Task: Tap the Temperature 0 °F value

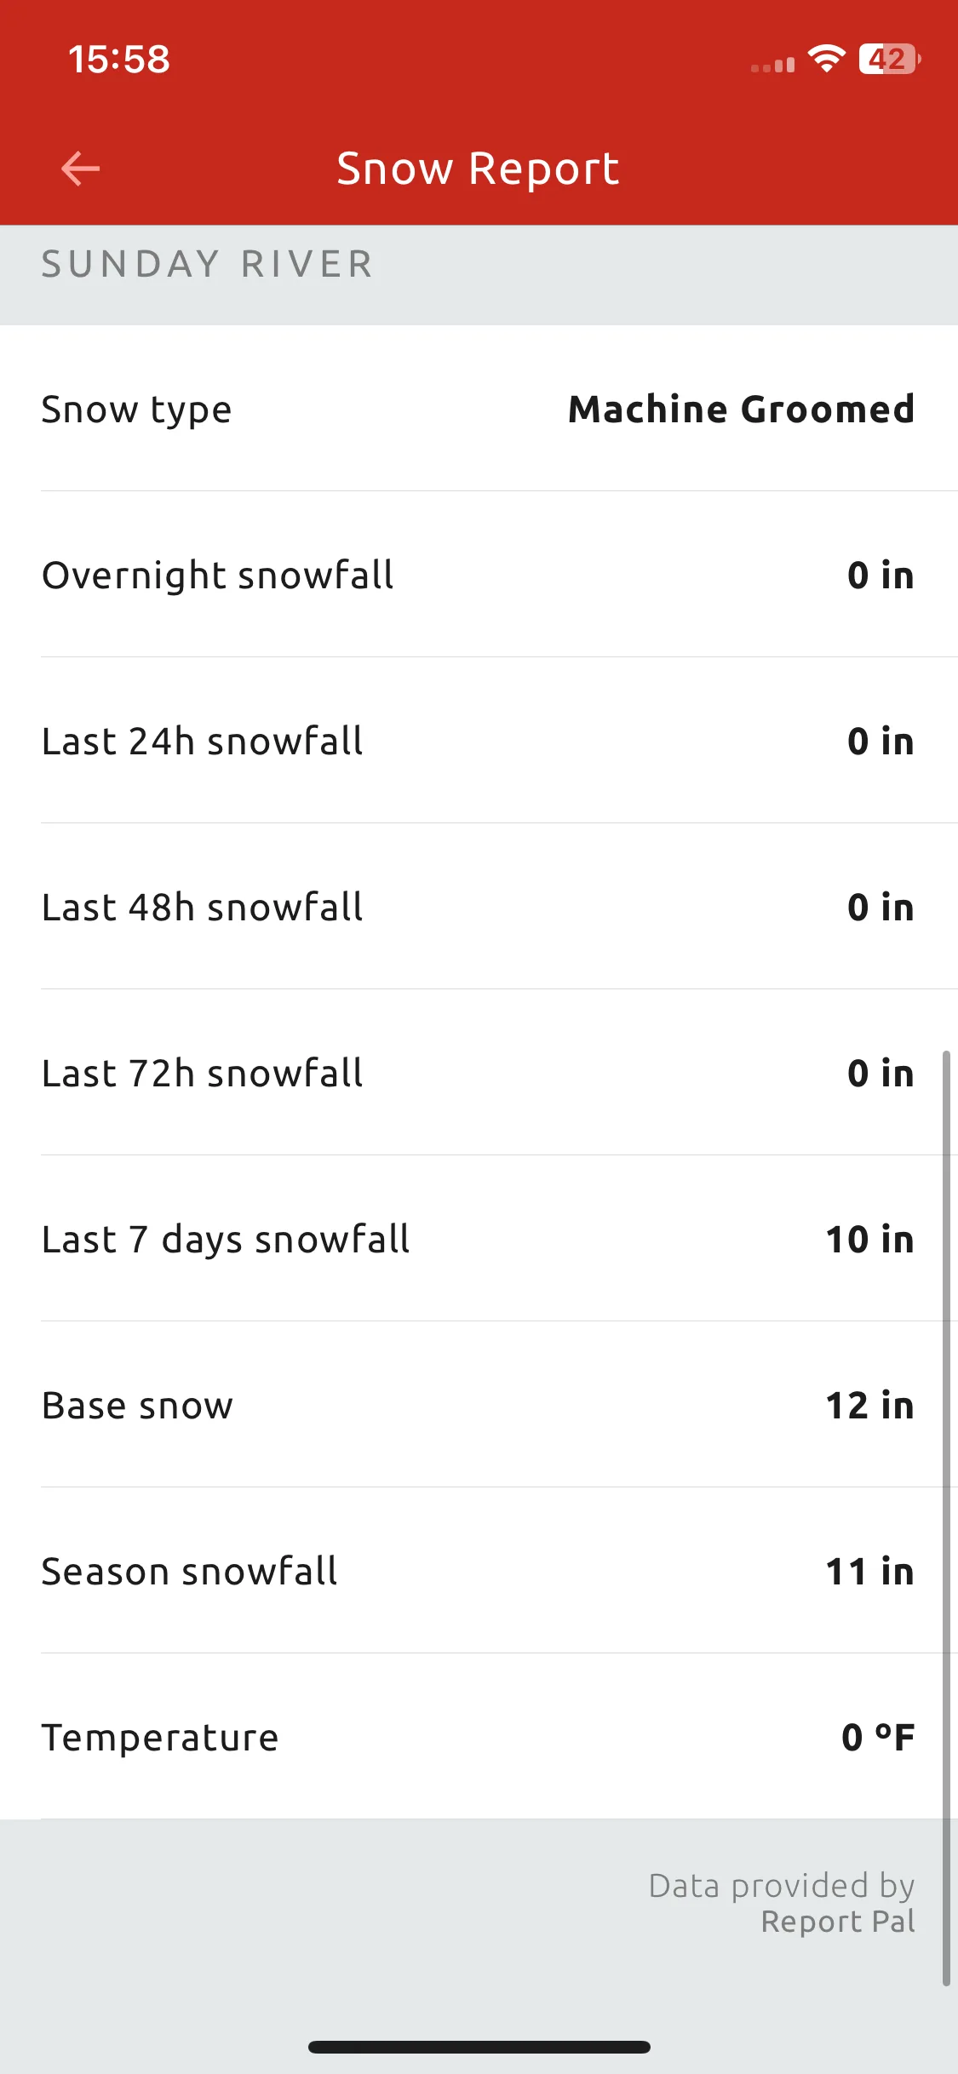Action: 878,1737
